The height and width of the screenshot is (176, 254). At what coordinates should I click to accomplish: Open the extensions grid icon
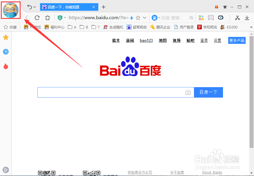click(x=201, y=18)
